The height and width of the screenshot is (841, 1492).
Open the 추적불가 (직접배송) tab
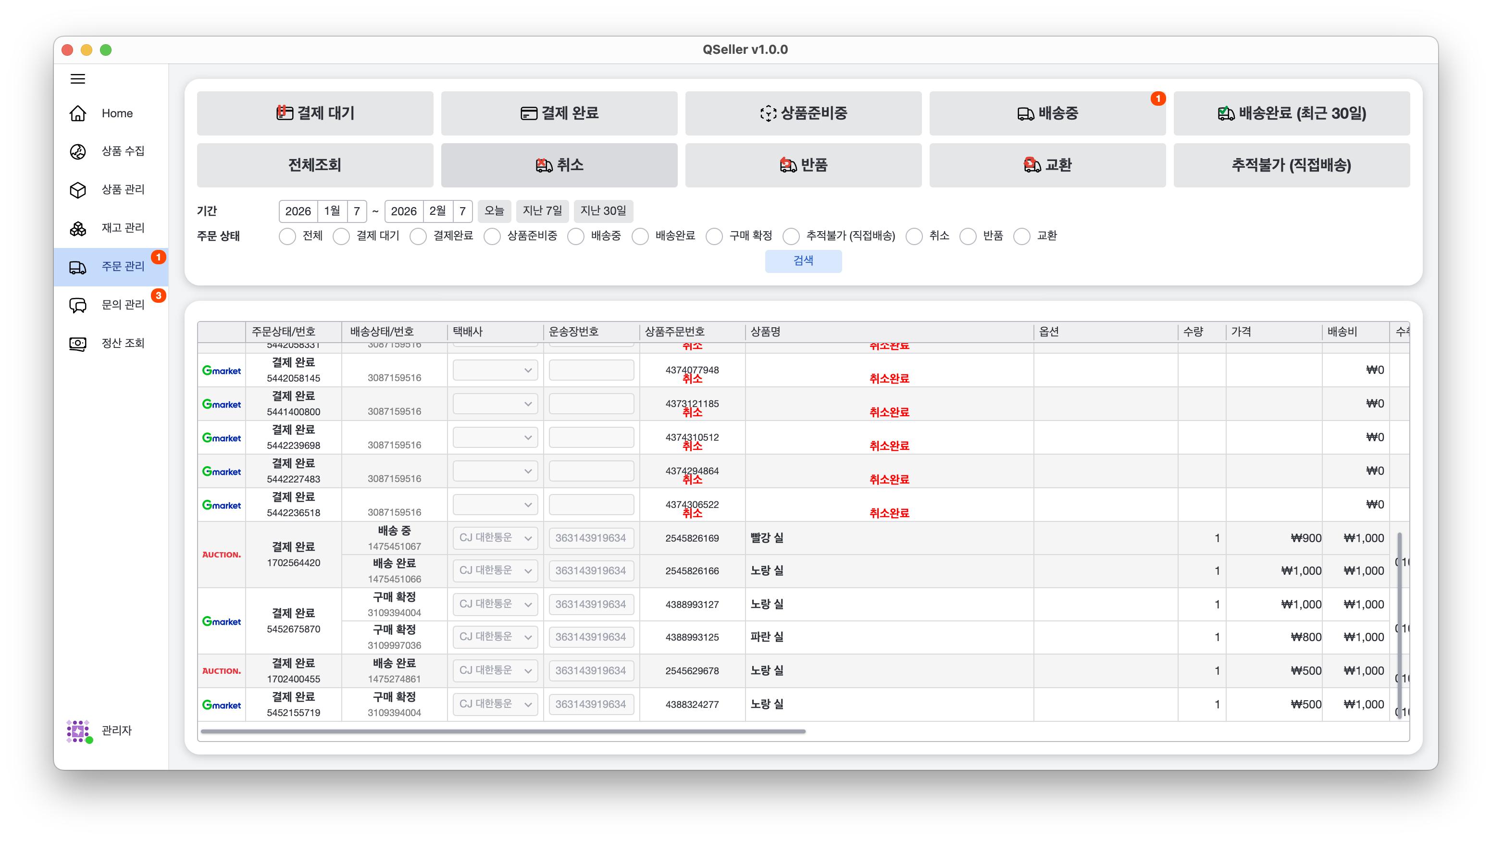(1292, 165)
